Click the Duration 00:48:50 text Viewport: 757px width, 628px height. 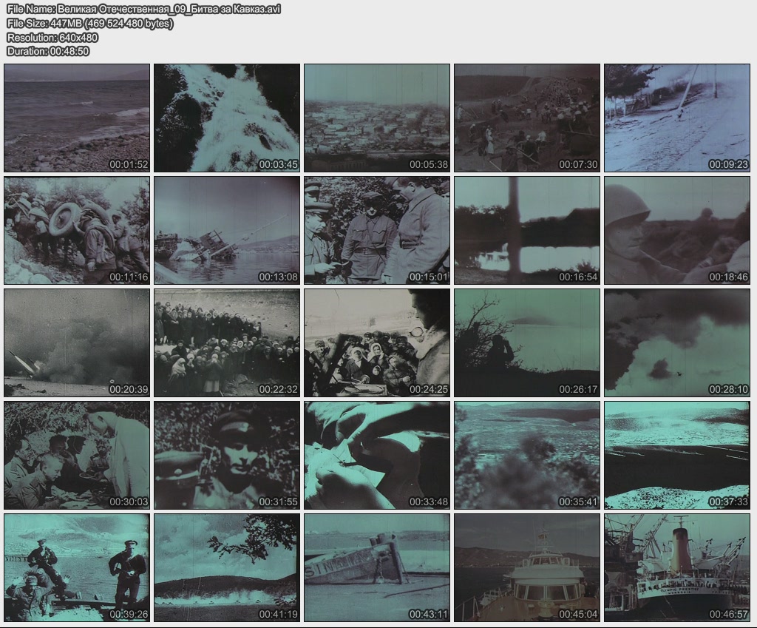pyautogui.click(x=48, y=52)
